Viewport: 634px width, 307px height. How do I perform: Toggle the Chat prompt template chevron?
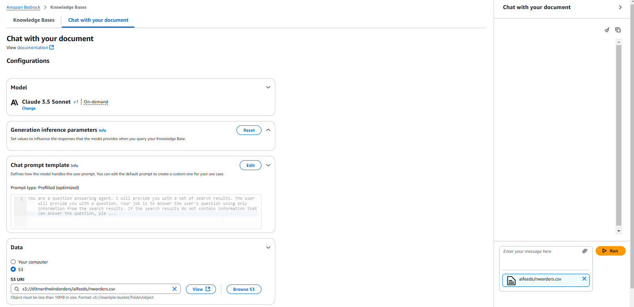pos(268,165)
